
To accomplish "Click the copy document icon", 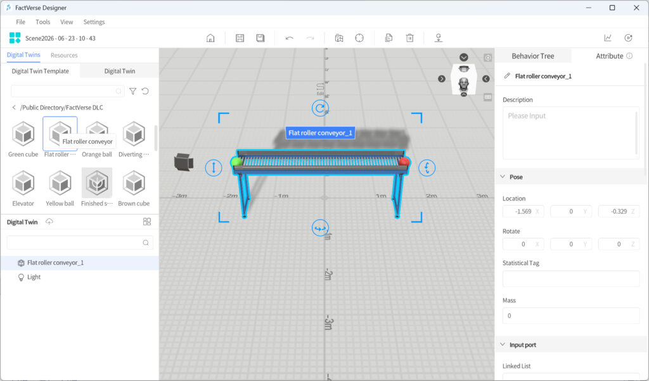I will [389, 38].
